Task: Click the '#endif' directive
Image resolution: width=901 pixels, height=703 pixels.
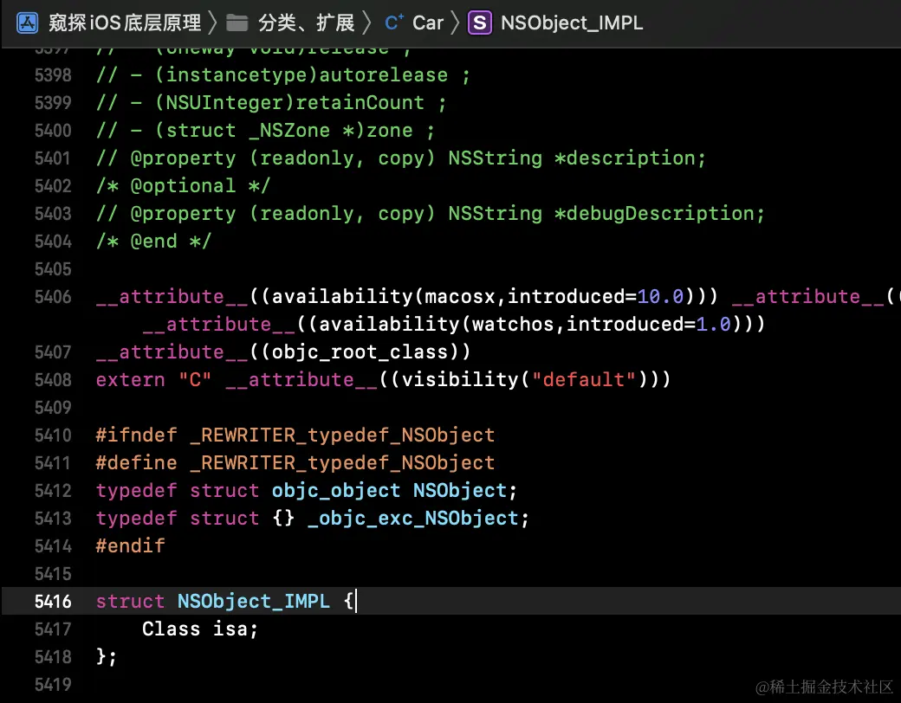Action: [131, 545]
